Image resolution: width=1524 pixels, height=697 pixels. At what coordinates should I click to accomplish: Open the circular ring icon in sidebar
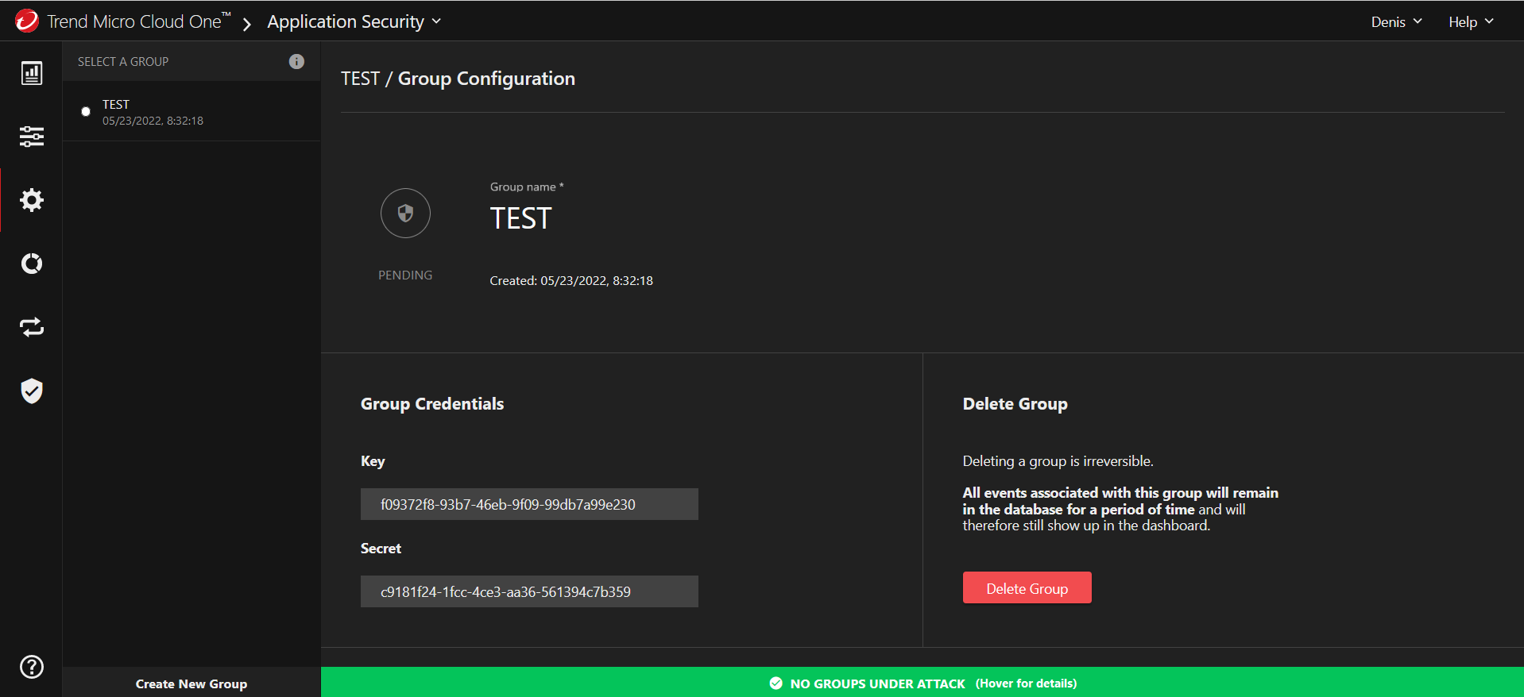click(x=32, y=264)
